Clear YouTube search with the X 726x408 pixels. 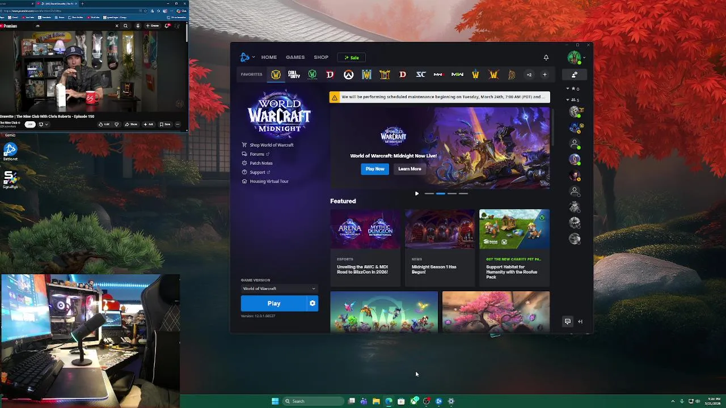click(x=117, y=25)
